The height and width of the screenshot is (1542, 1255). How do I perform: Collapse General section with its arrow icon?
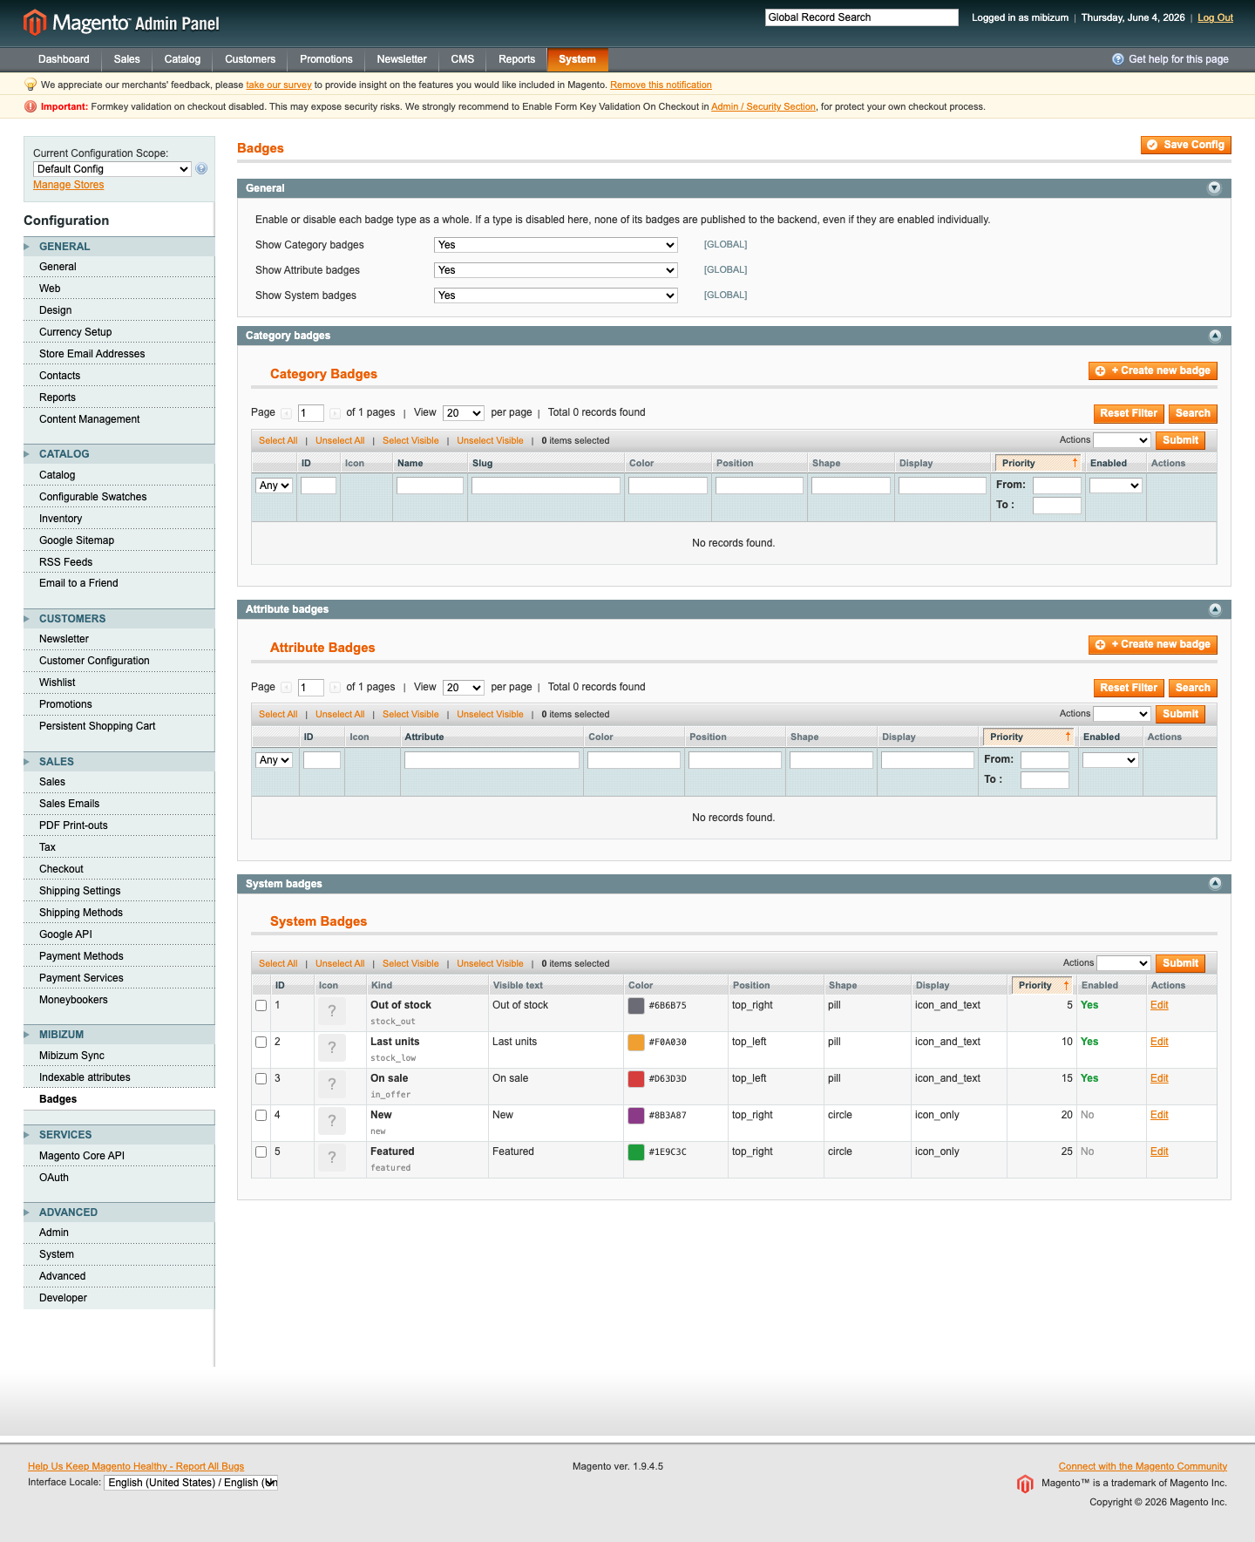point(1214,188)
